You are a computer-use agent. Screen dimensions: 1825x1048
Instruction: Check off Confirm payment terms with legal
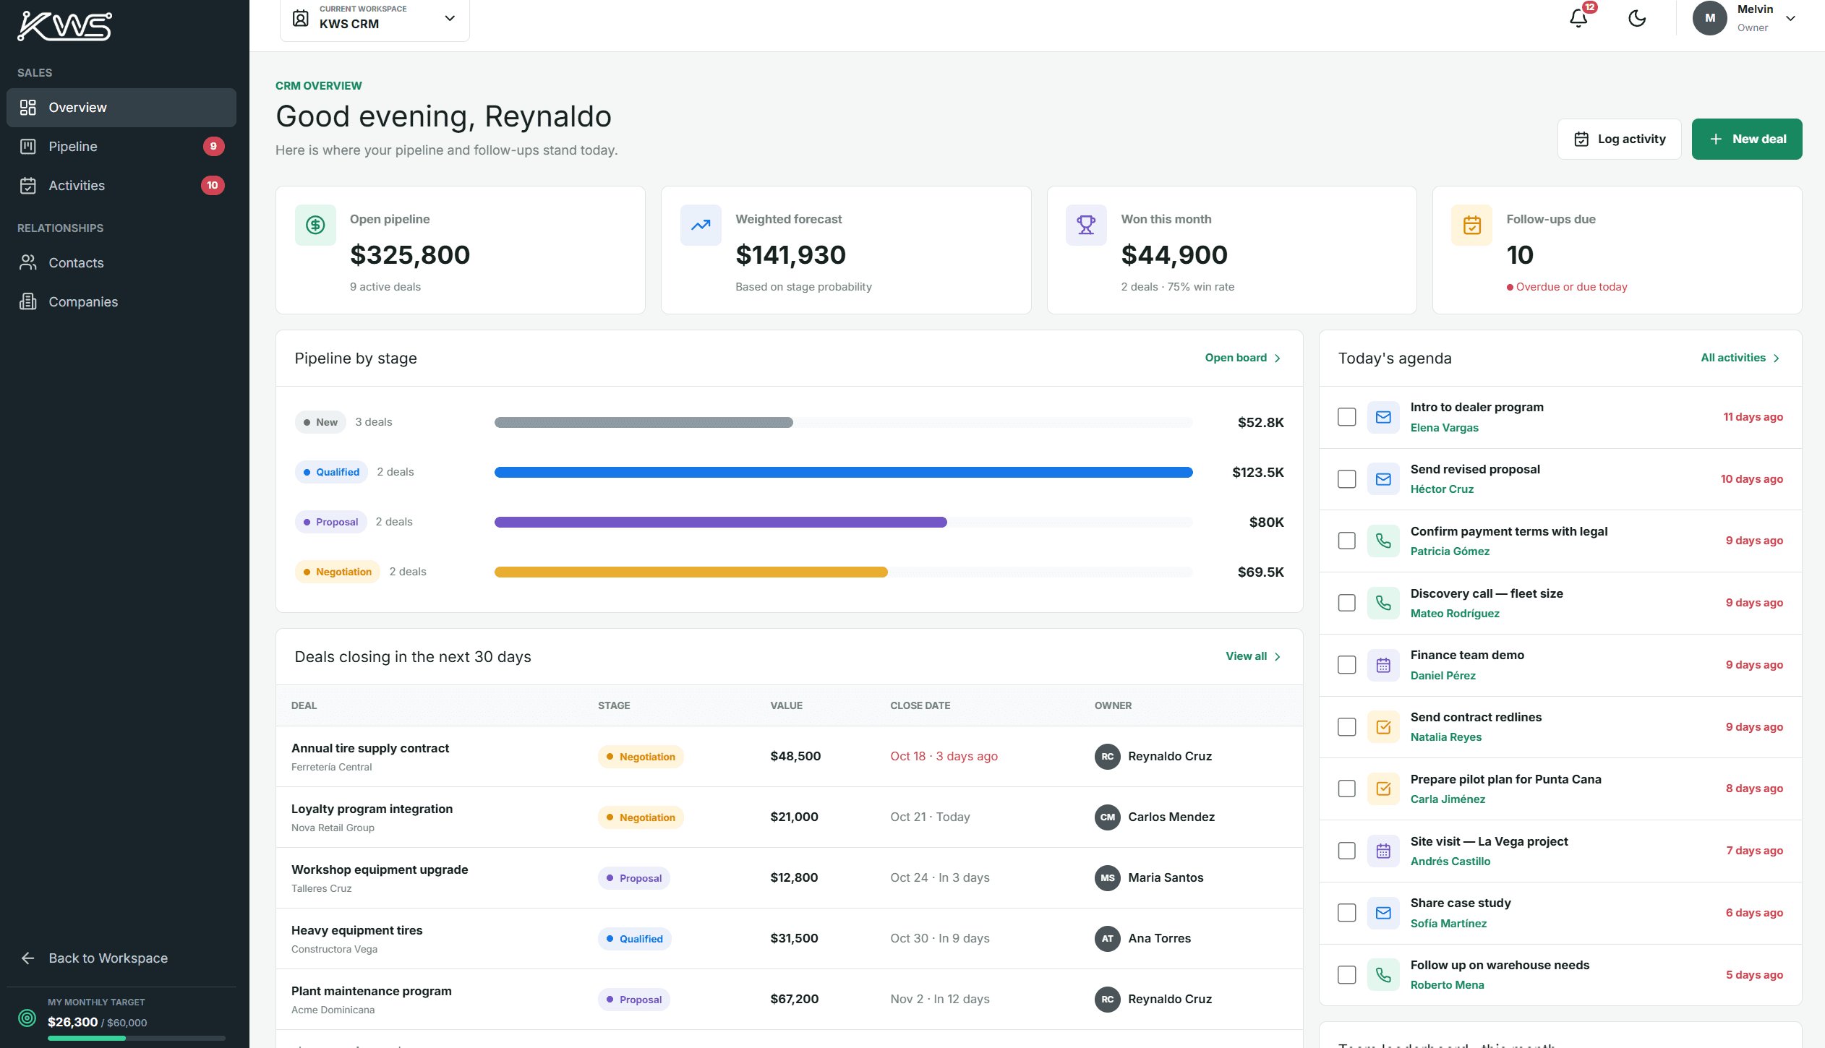(x=1346, y=541)
